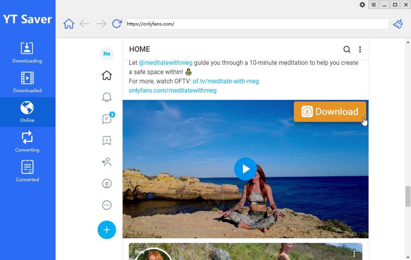
Task: Open the Downloading section in sidebar
Action: tap(27, 53)
